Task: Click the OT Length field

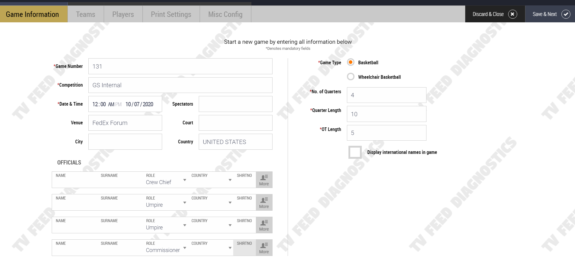Action: point(387,133)
